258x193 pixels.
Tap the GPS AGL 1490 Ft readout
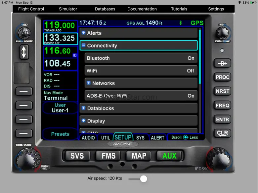pyautogui.click(x=144, y=23)
